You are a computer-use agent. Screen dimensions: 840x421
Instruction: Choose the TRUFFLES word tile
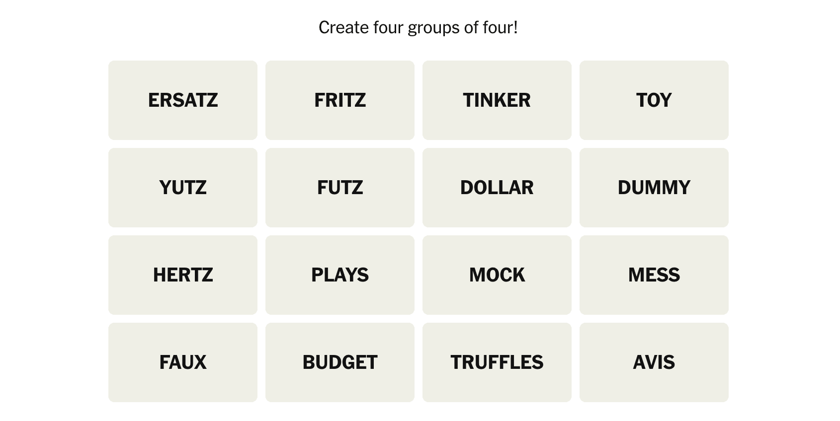coord(497,362)
